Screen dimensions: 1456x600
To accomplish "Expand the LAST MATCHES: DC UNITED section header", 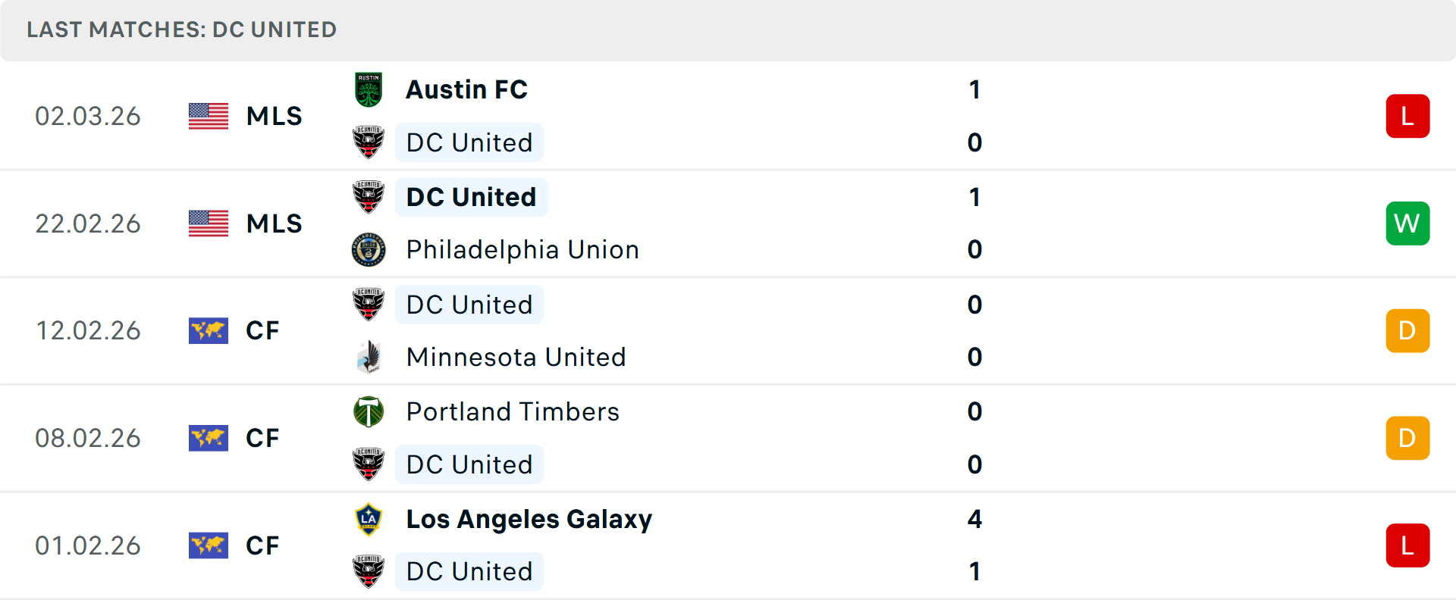I will click(x=180, y=30).
